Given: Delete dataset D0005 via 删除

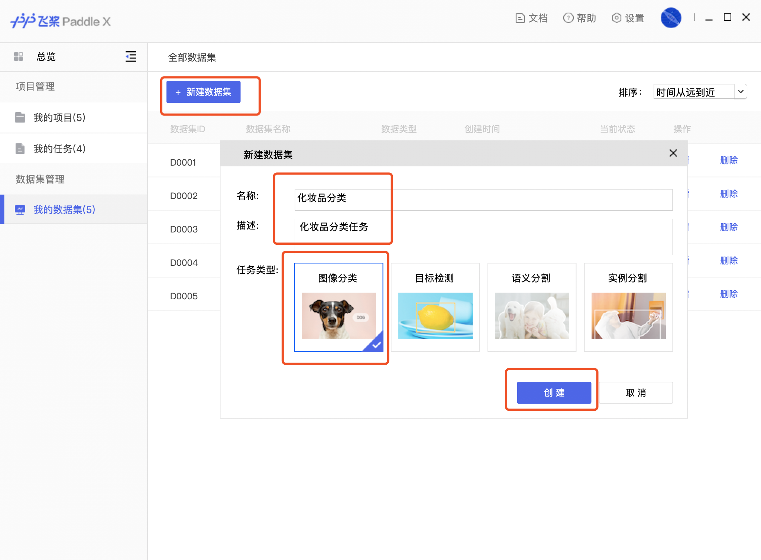Looking at the screenshot, I should [729, 294].
